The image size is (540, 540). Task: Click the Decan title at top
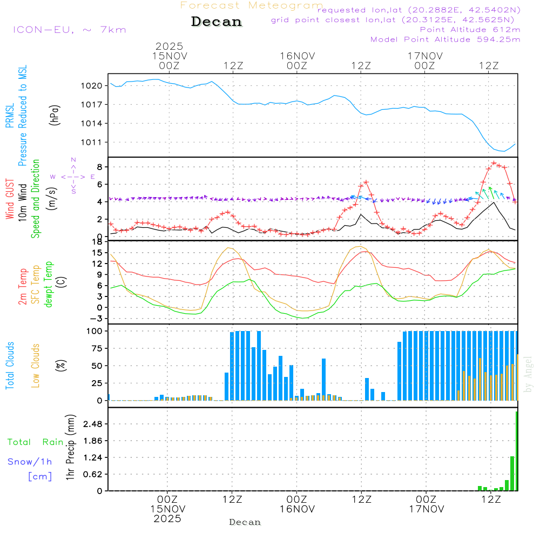(217, 22)
